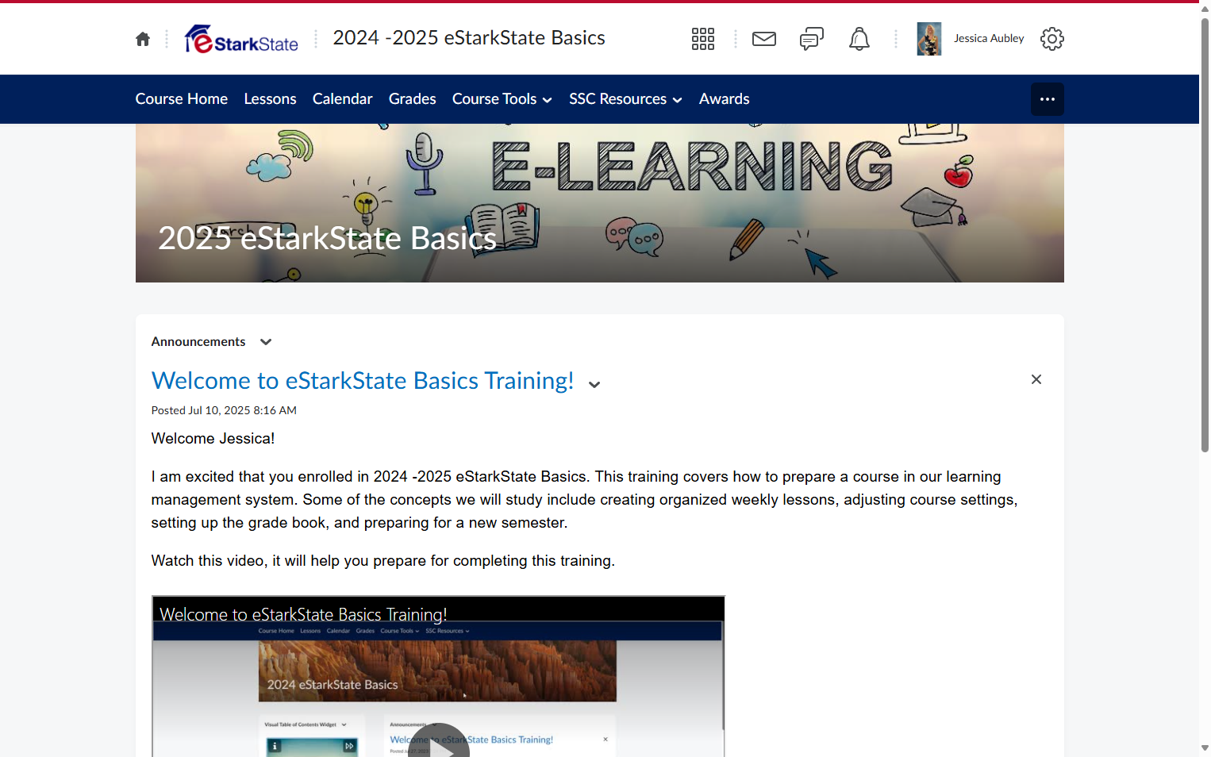Go to the Lessons page
1211x757 pixels.
click(271, 99)
